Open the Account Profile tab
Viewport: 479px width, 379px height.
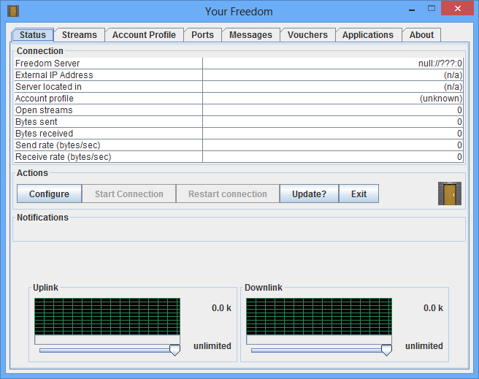(144, 35)
